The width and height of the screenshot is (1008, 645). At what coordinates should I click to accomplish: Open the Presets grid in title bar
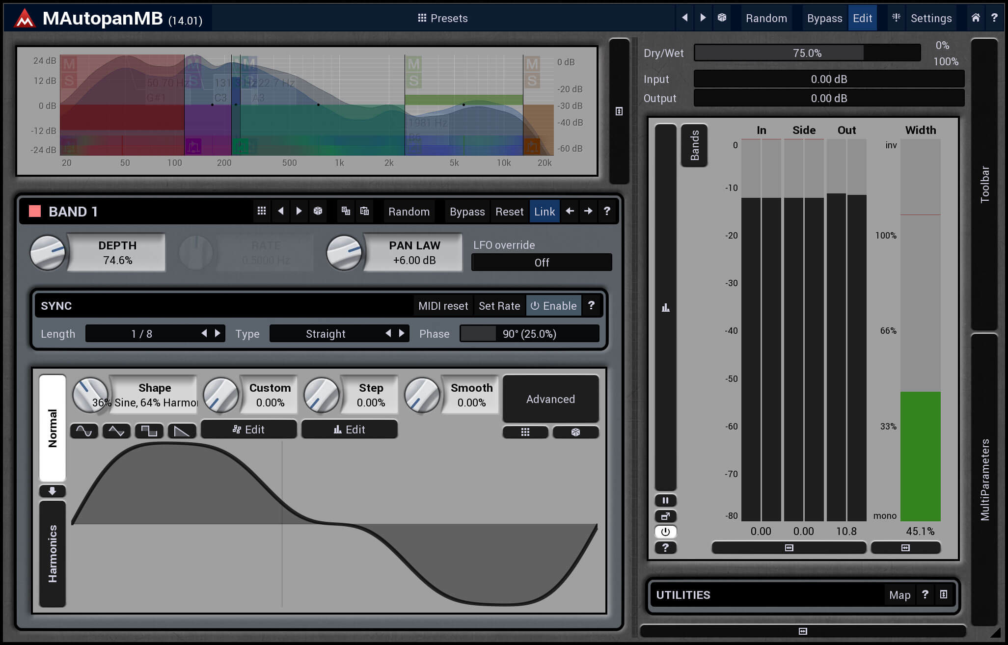pyautogui.click(x=442, y=18)
